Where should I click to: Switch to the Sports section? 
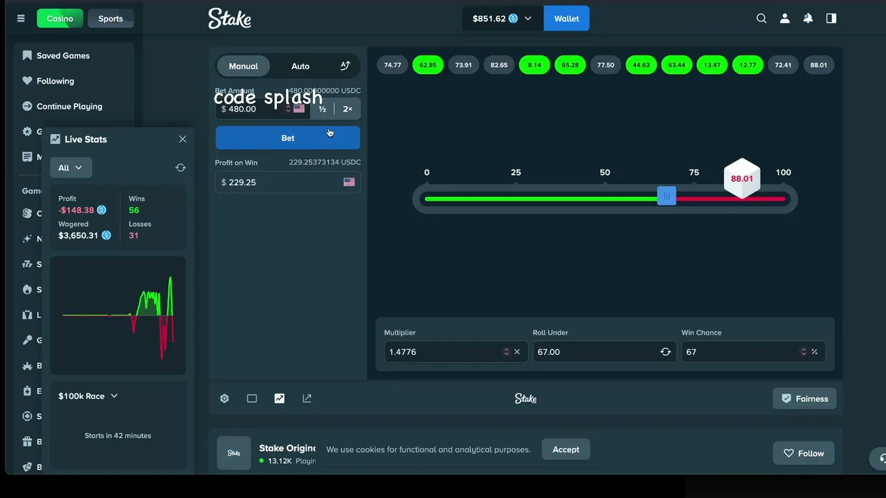[111, 19]
